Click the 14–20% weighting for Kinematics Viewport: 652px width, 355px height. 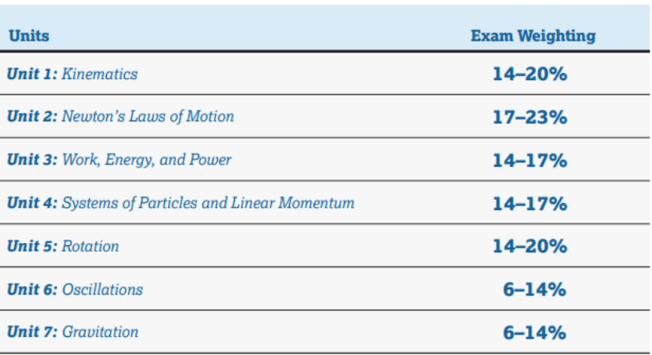(x=529, y=74)
